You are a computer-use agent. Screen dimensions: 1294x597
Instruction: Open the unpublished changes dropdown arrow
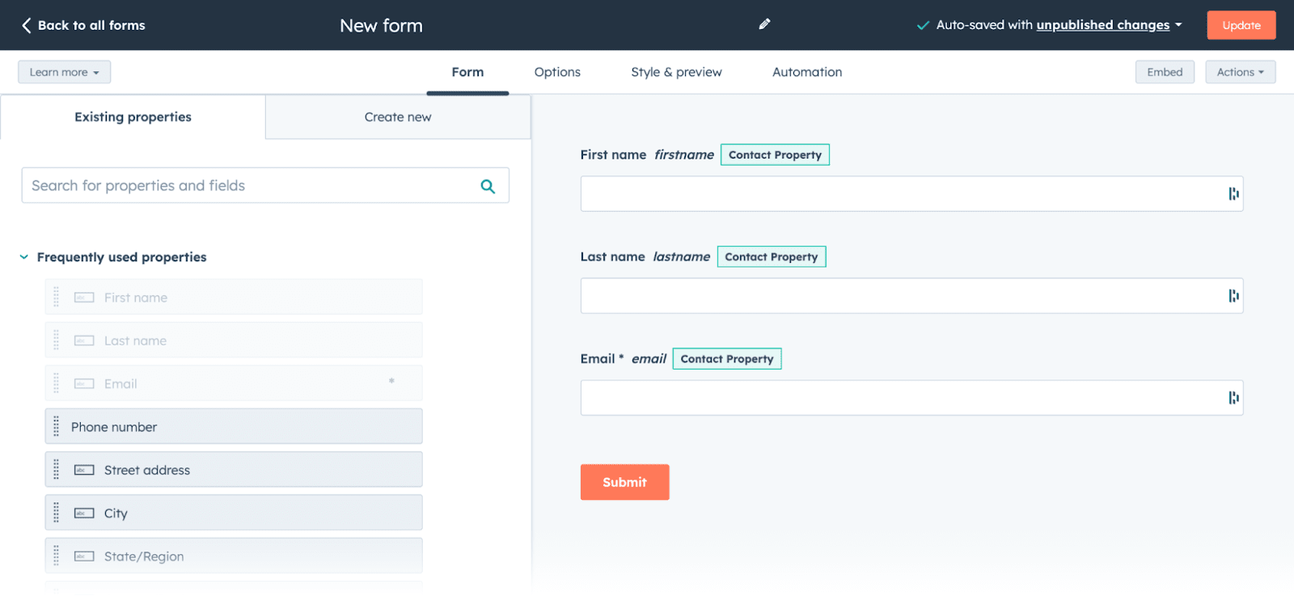1178,25
